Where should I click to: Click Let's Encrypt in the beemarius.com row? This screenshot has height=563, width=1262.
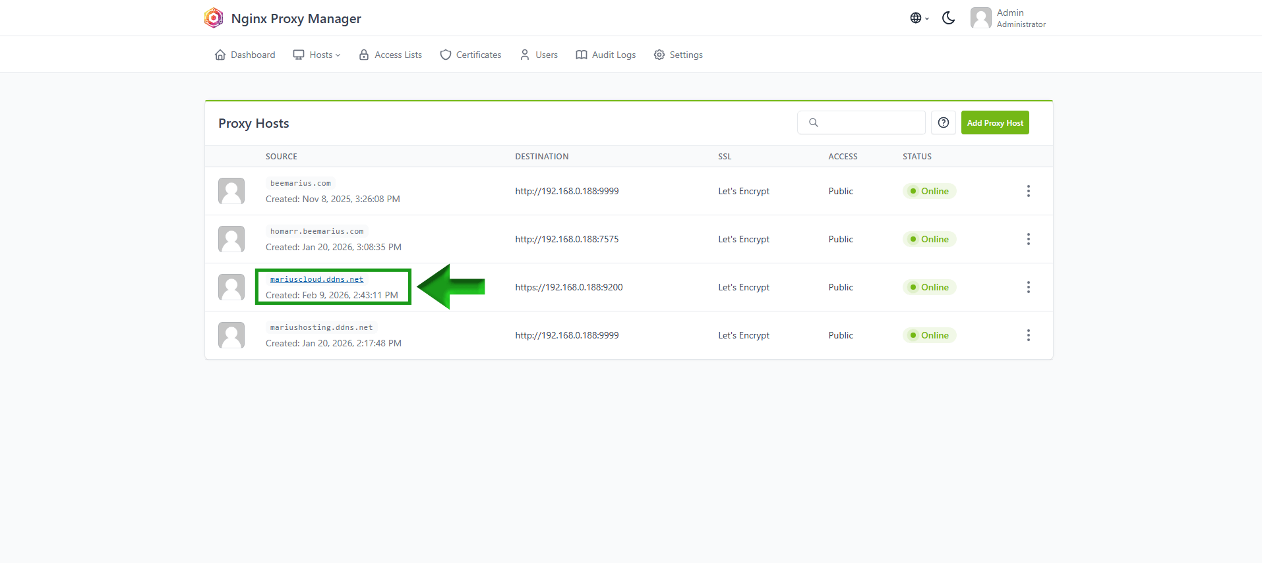[744, 191]
